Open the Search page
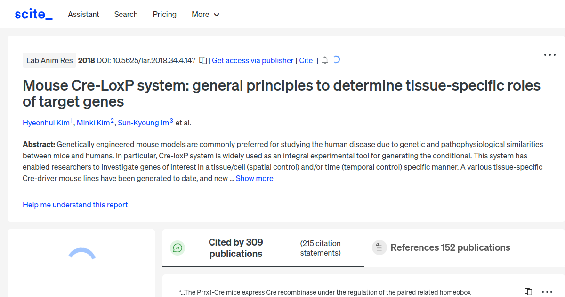 pyautogui.click(x=126, y=14)
